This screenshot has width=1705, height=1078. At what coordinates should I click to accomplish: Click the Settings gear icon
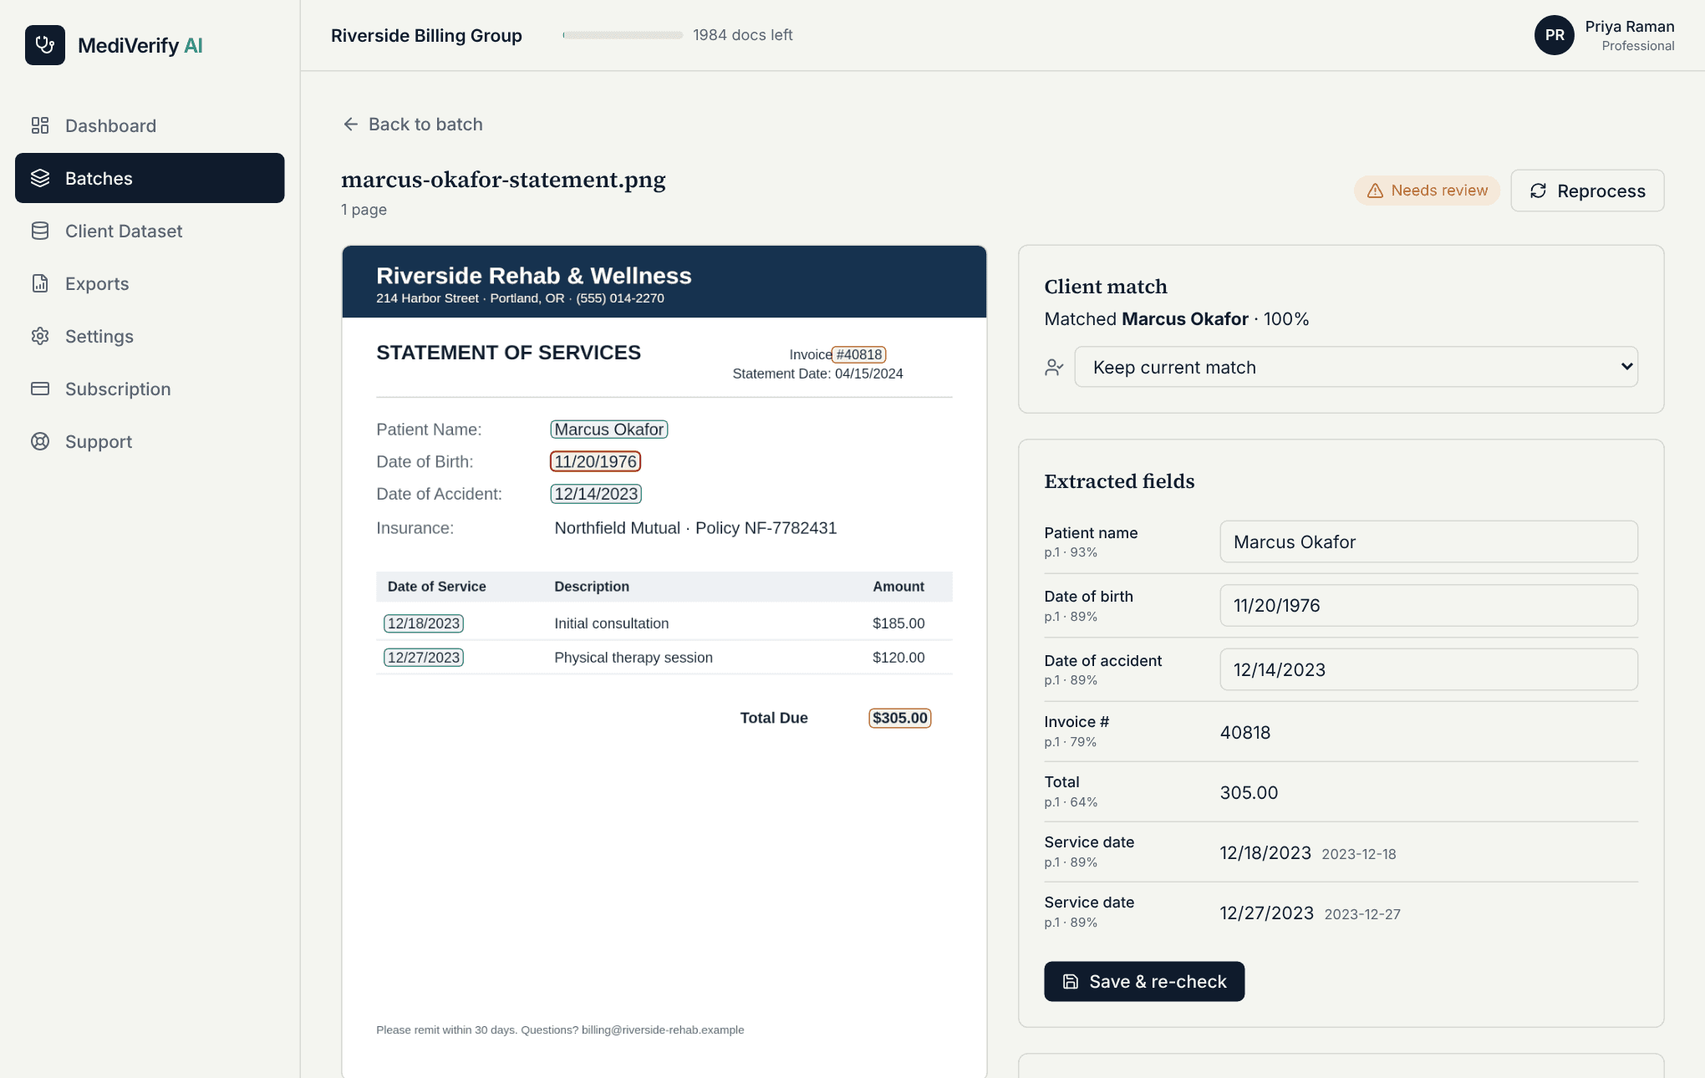(x=40, y=336)
